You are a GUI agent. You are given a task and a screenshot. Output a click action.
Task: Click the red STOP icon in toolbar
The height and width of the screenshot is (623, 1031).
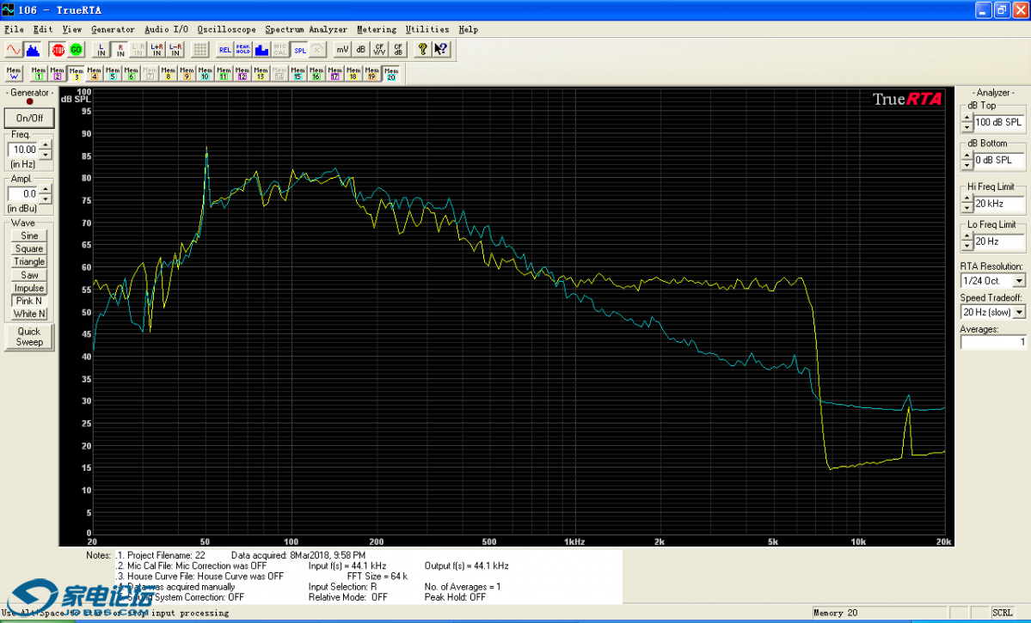click(58, 50)
